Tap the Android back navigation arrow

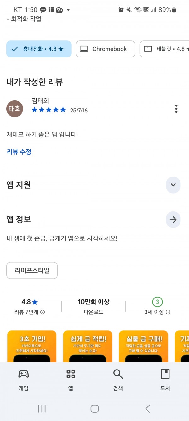[x=148, y=409]
